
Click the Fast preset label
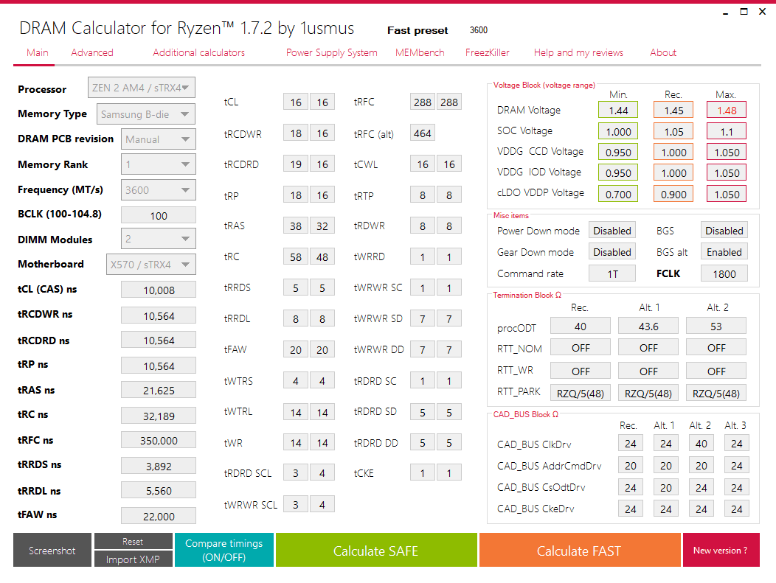click(x=418, y=31)
